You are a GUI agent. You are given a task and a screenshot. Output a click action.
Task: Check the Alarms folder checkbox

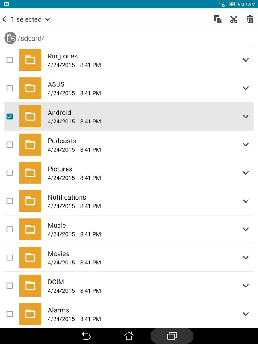click(10, 314)
